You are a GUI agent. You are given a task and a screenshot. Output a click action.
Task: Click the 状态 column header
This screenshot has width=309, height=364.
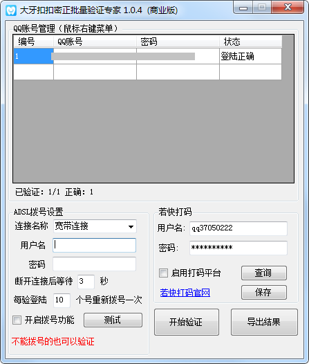point(250,42)
